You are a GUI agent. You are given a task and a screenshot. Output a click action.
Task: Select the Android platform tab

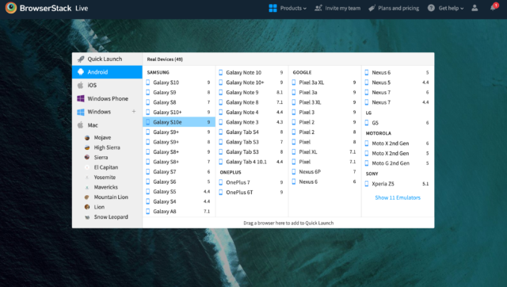tap(107, 72)
